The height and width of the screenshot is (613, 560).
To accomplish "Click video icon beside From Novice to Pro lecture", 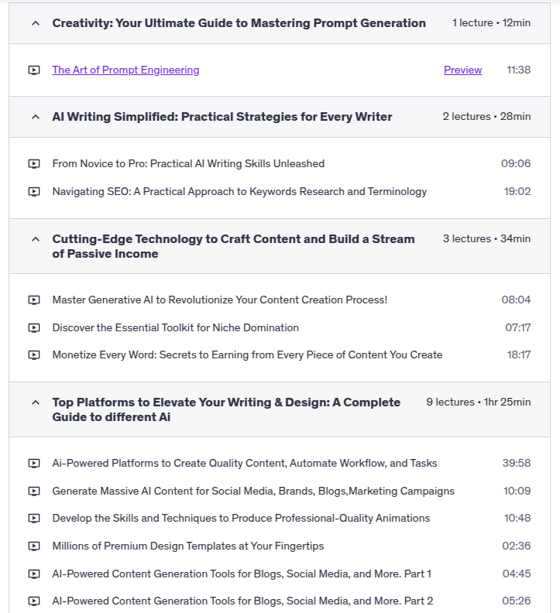I will 34,164.
